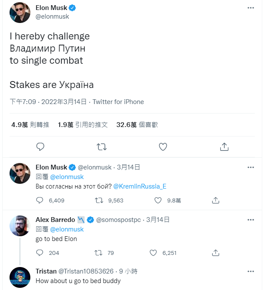
Task: Retweet Elon's reply with 9,563 retweets
Action: click(x=99, y=201)
